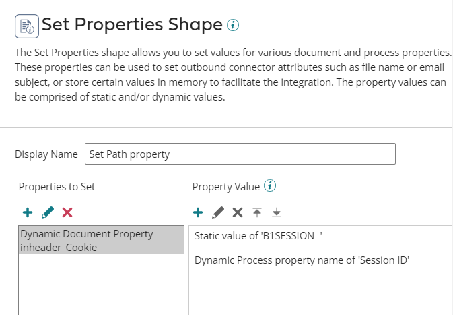This screenshot has width=453, height=315.
Task: Add a new property to set
Action: [x=28, y=212]
